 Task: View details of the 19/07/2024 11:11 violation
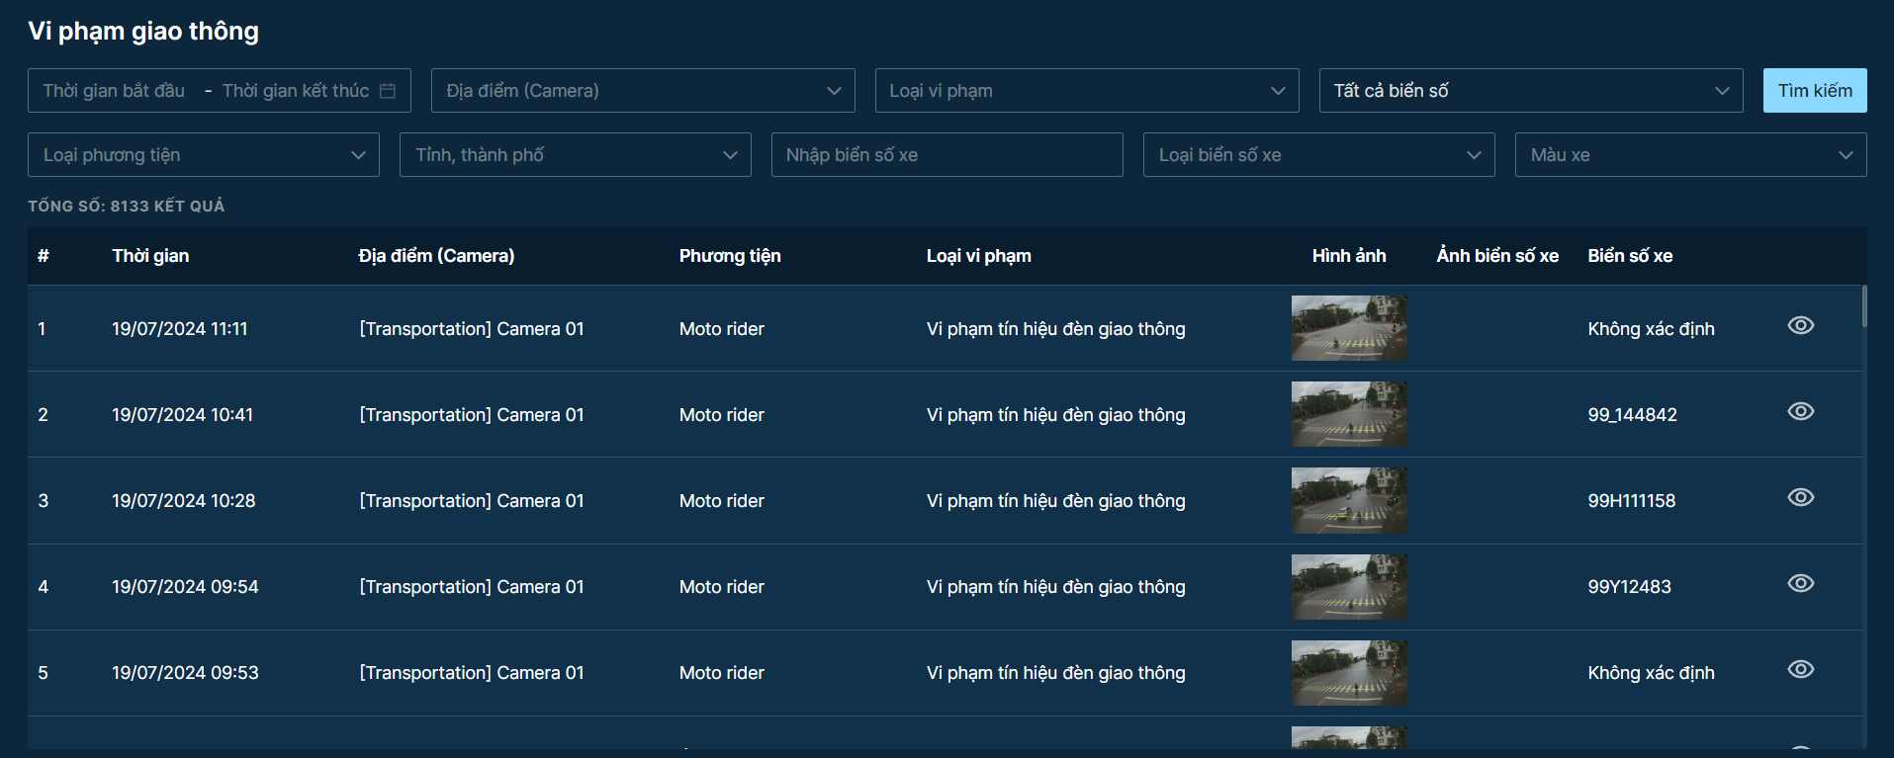point(1800,325)
